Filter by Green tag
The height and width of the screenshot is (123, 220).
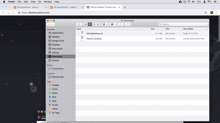tap(55, 93)
